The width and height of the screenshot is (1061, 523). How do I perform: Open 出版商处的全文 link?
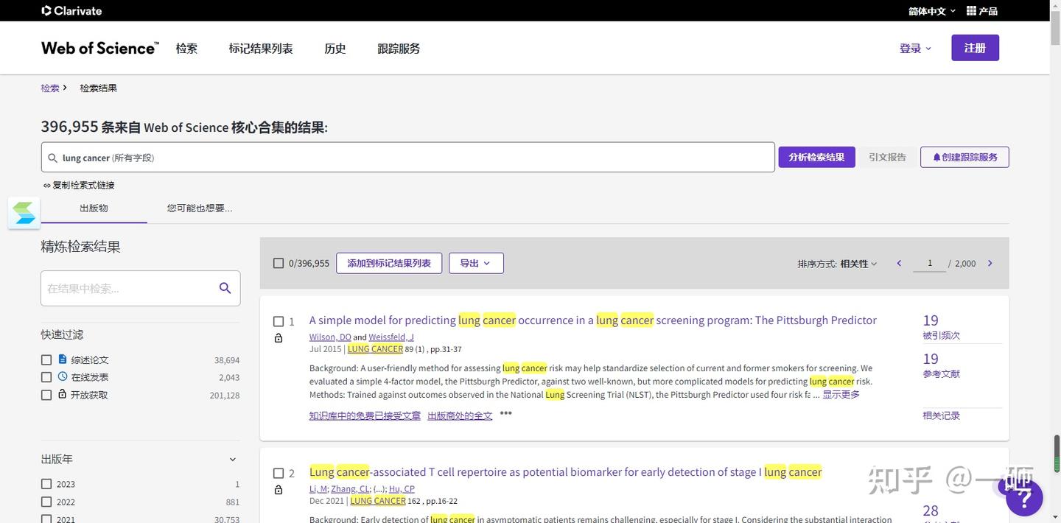(x=460, y=415)
